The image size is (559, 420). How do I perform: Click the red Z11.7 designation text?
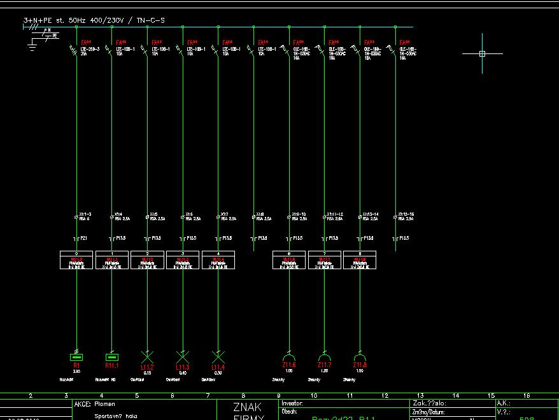[325, 365]
